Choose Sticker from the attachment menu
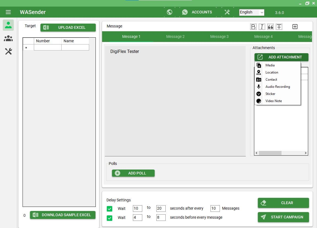317x228 pixels. [278, 94]
